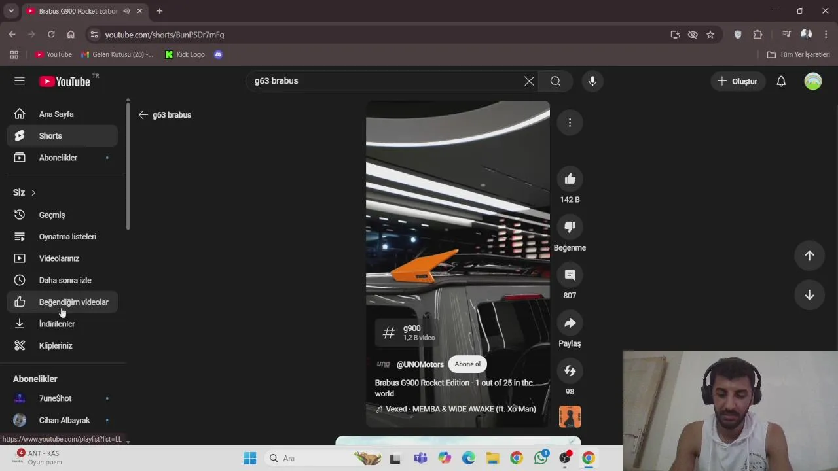Open Cihan Albayrak subscription channel

pyautogui.click(x=62, y=420)
